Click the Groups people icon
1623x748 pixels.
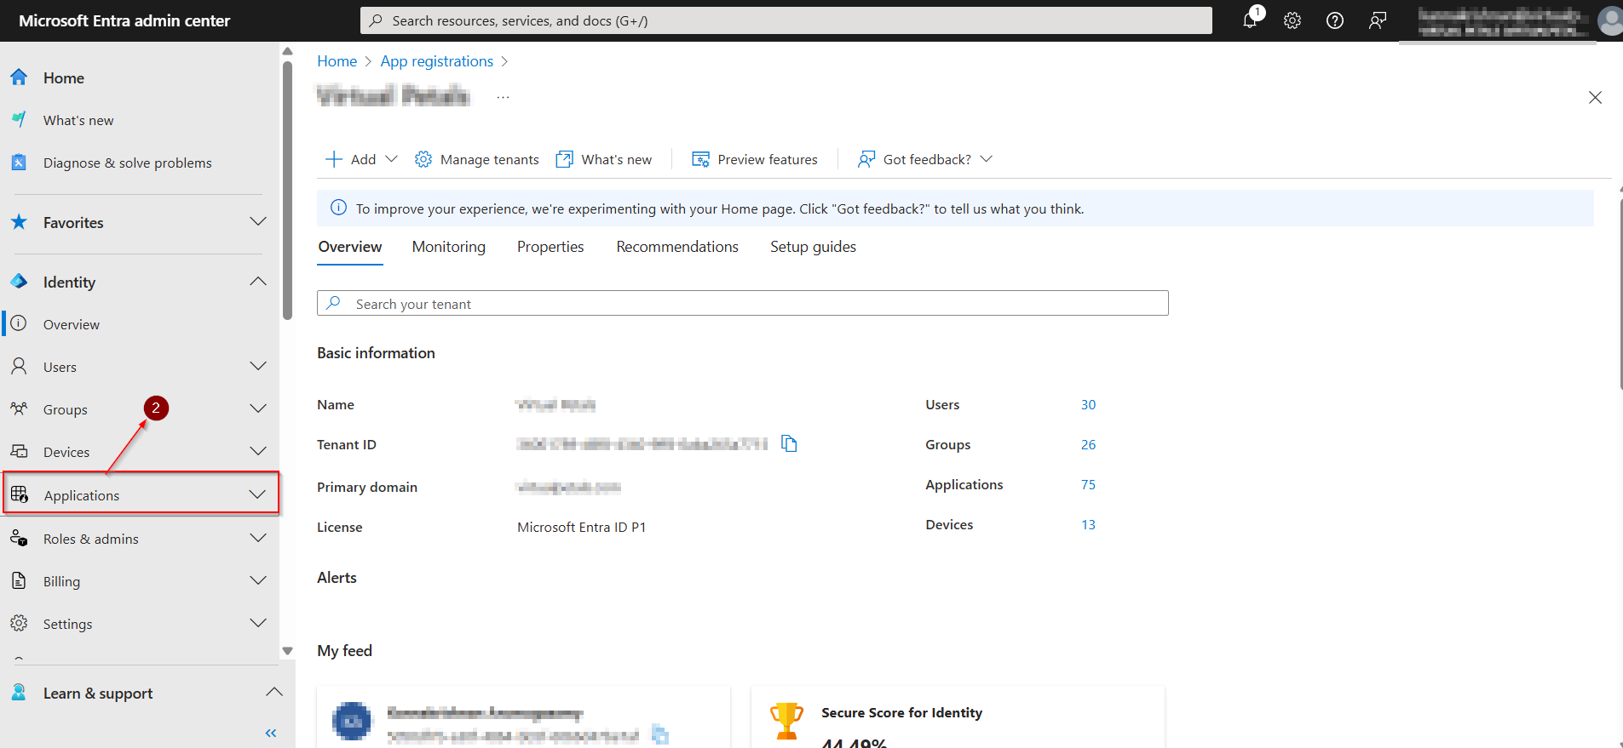(19, 408)
